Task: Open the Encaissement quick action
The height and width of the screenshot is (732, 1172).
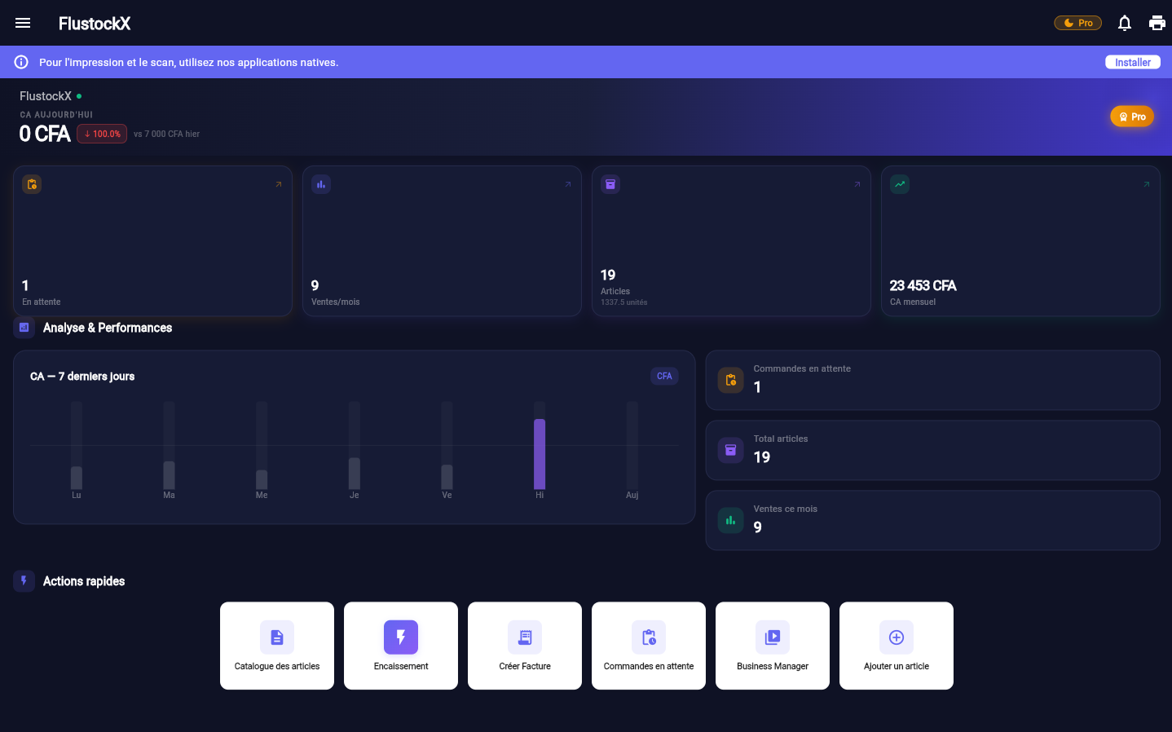Action: click(401, 646)
